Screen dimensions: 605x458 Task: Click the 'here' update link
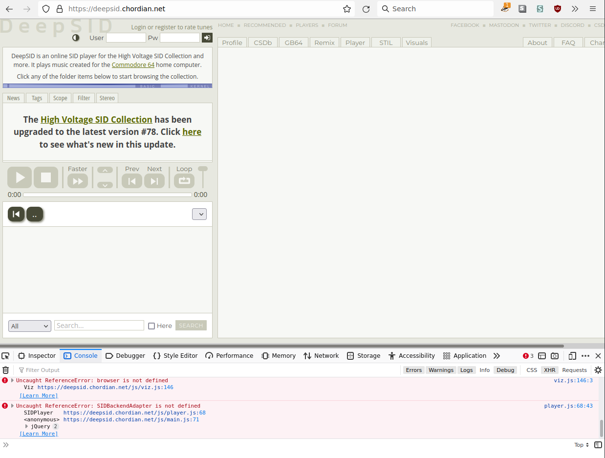click(192, 131)
